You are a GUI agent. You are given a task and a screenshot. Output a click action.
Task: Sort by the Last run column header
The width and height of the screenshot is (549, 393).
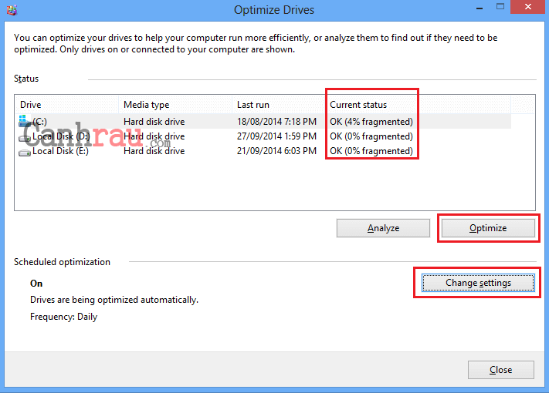(x=279, y=105)
